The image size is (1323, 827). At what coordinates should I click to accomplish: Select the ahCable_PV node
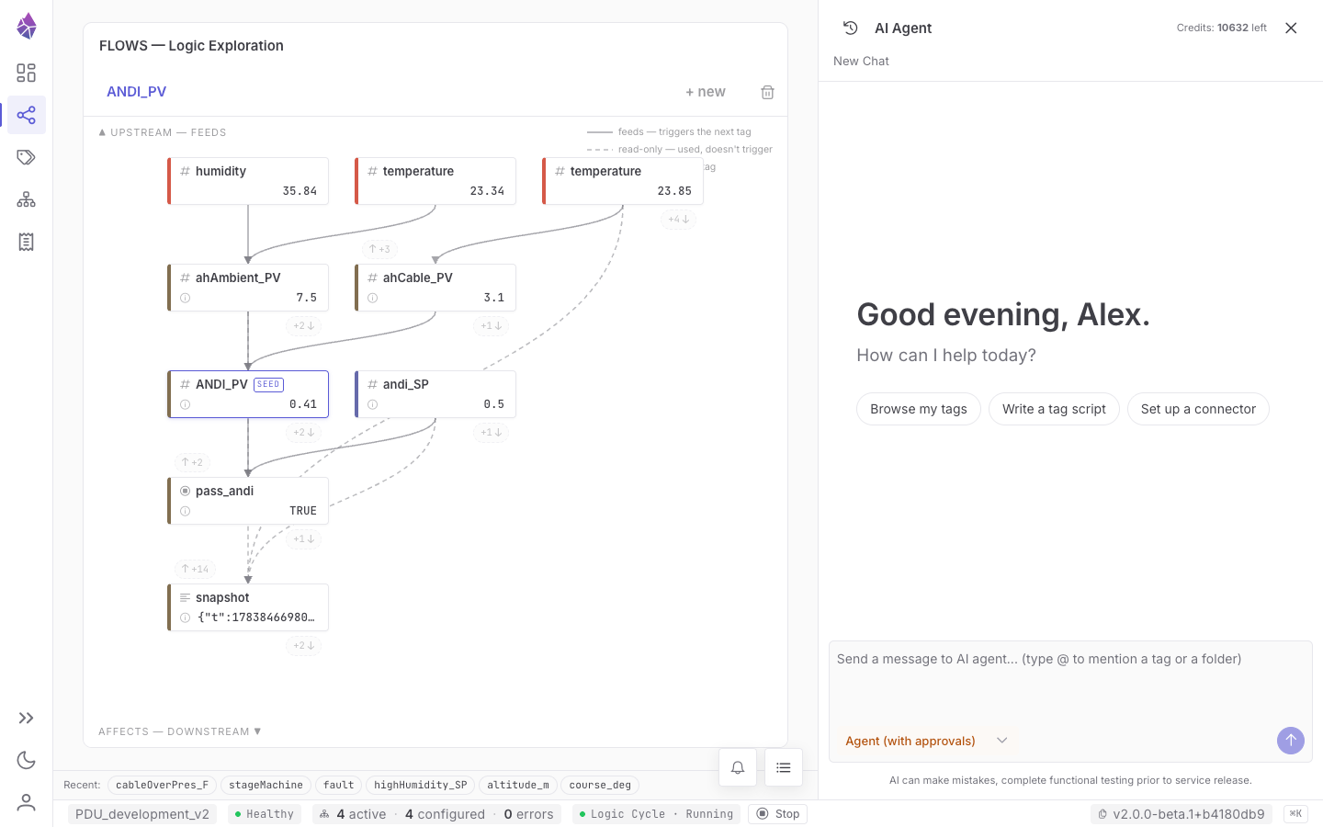tap(435, 288)
